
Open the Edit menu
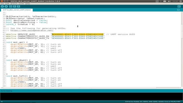(7, 4)
